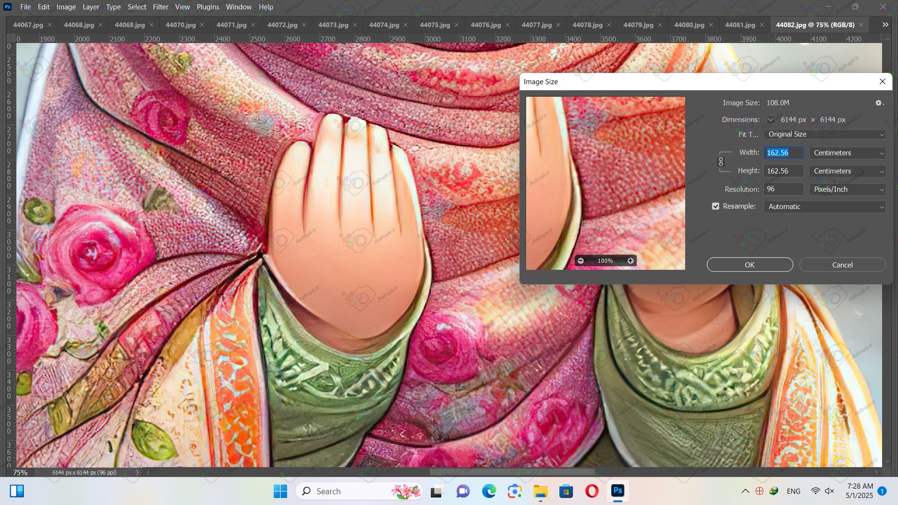
Task: Open Wi-Fi network settings in tray
Action: click(815, 491)
